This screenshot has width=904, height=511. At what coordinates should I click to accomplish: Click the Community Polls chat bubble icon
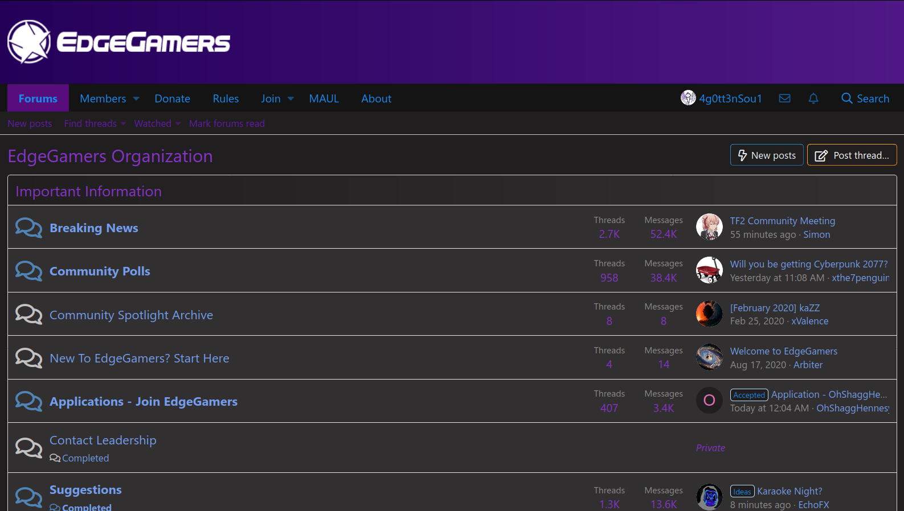coord(28,271)
